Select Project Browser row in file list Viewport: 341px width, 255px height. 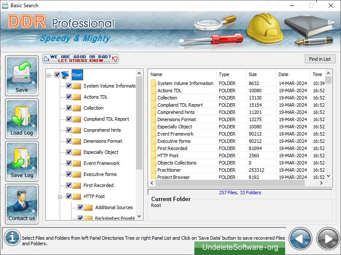coord(237,177)
